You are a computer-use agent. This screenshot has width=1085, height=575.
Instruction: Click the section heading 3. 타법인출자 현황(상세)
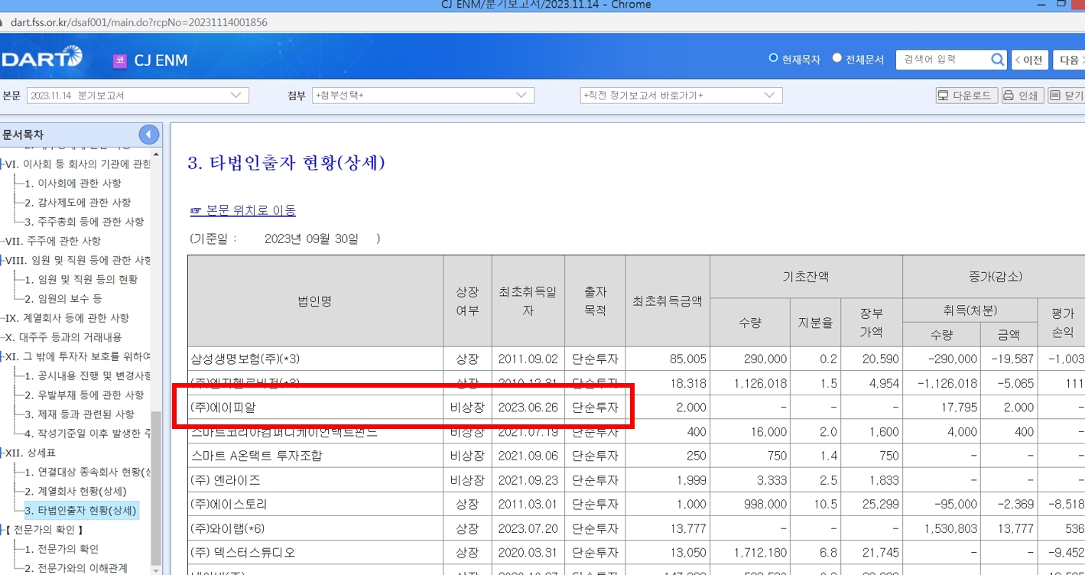tap(287, 163)
